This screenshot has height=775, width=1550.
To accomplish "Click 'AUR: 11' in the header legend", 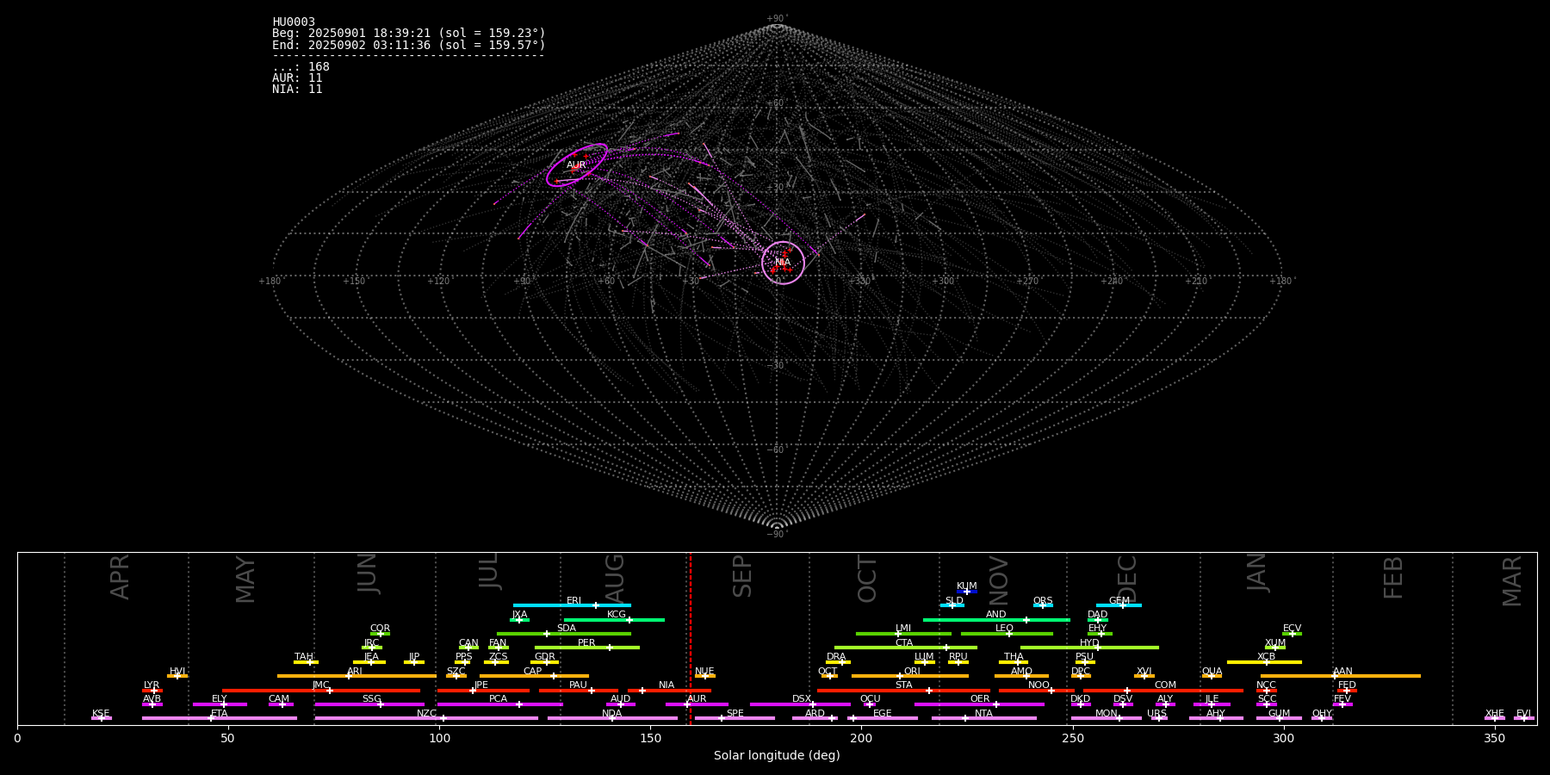I will tap(297, 78).
